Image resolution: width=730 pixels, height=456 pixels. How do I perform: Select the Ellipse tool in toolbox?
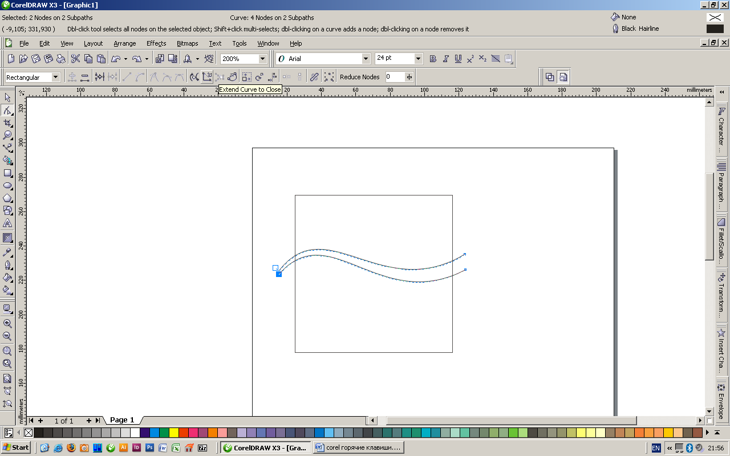[7, 185]
